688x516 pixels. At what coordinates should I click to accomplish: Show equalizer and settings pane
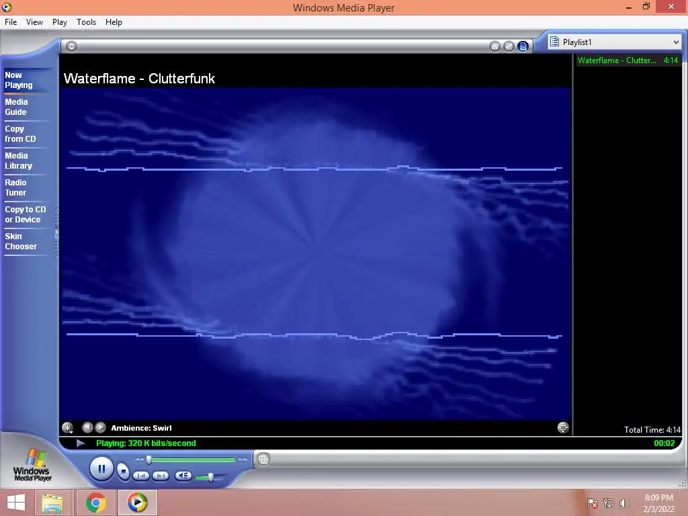509,46
